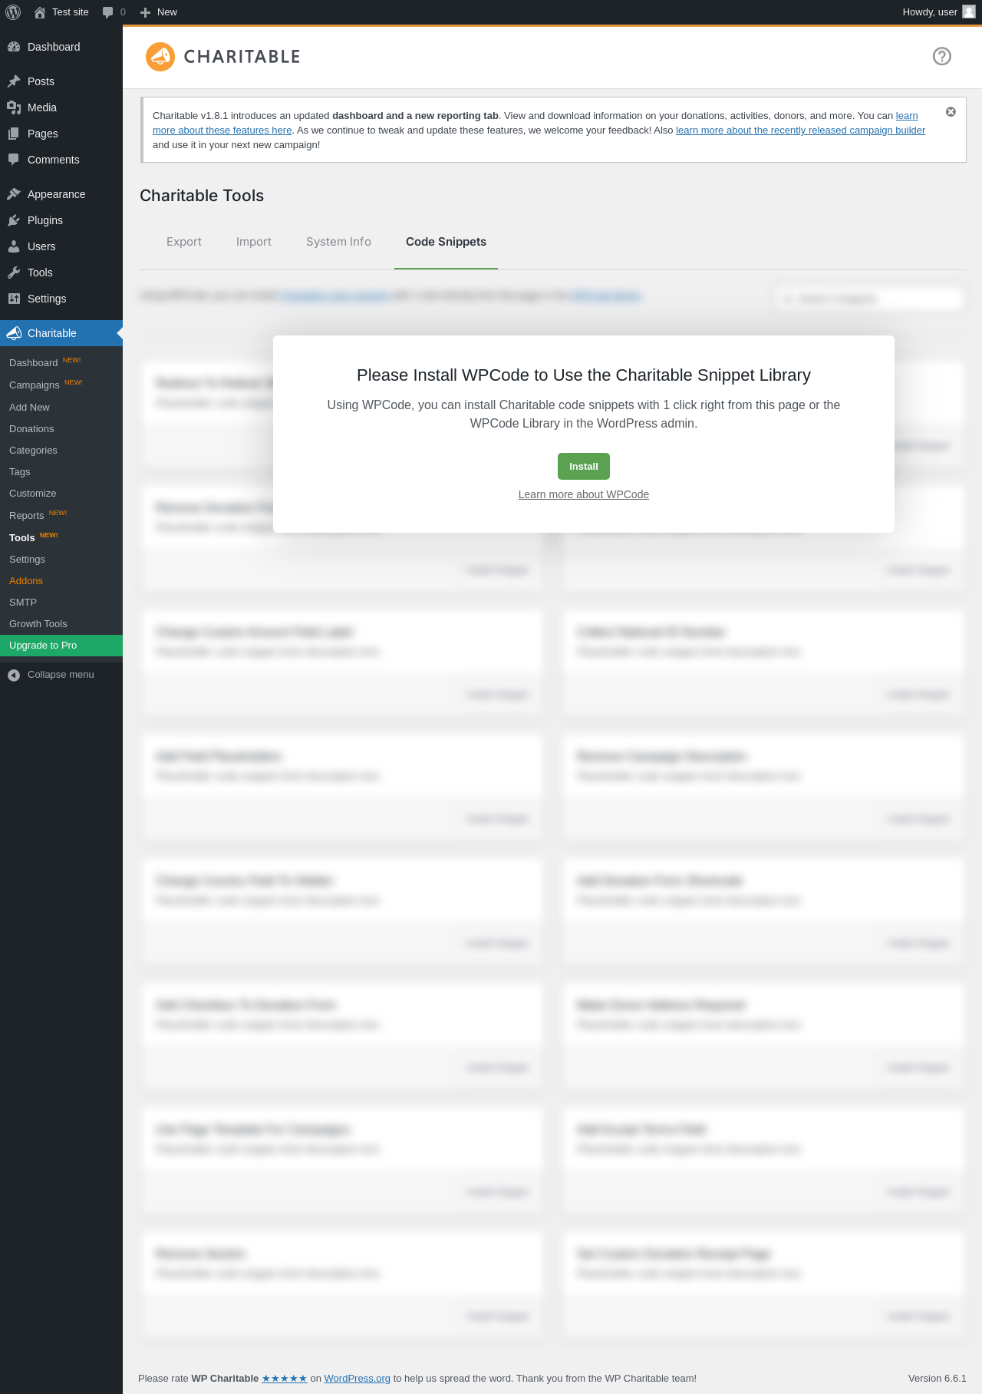Switch to the Export tab

tap(184, 242)
